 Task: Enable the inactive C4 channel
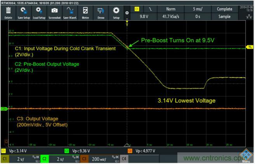124,159
